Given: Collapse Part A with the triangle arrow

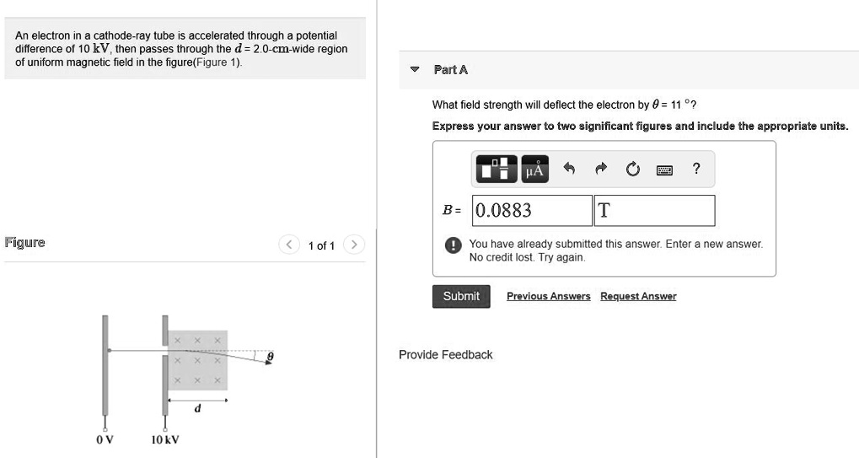Looking at the screenshot, I should coord(416,69).
